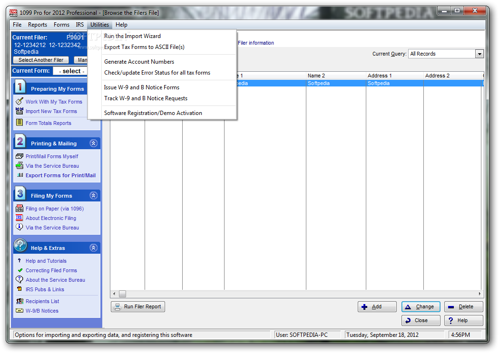Click the Current Form select field
499x353 pixels.
tap(70, 71)
